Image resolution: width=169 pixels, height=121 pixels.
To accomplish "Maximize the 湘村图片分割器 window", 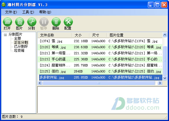I will click(157, 5).
